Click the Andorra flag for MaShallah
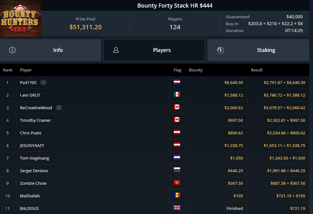Screen dimensions: 313x214 (x=177, y=195)
